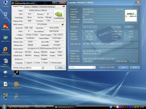Image resolution: width=146 pixels, height=109 pixels.
Task: Launch EVEREST Ultimate Edition desktop icon
Action: click(x=6, y=51)
